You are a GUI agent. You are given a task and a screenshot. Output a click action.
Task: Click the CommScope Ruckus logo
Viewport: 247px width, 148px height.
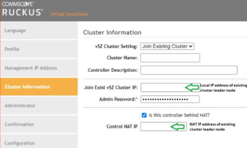pos(22,9)
